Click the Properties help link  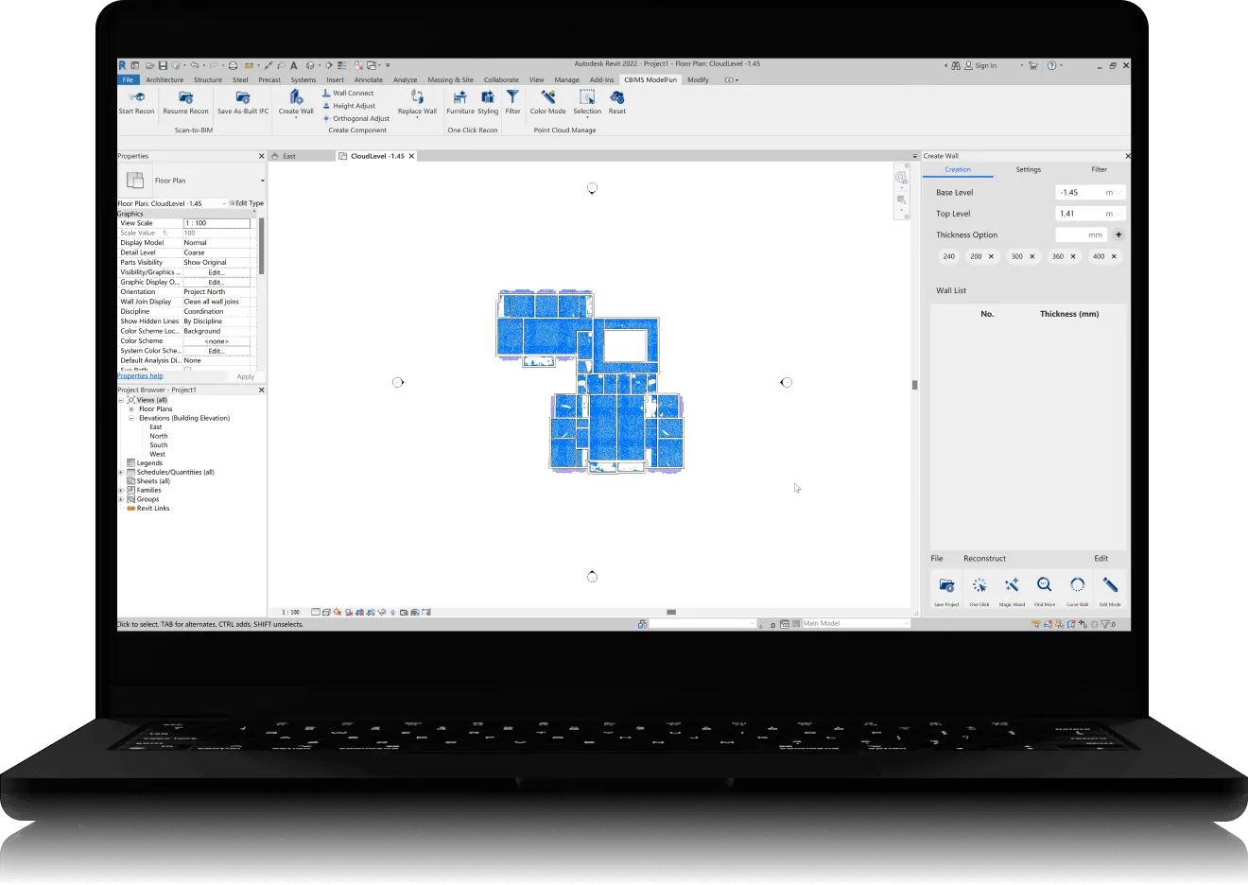click(140, 376)
